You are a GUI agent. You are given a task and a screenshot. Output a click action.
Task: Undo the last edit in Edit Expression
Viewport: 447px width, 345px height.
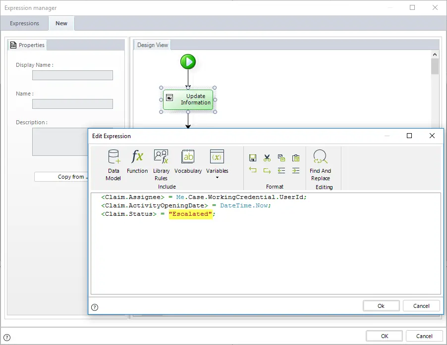click(x=253, y=170)
